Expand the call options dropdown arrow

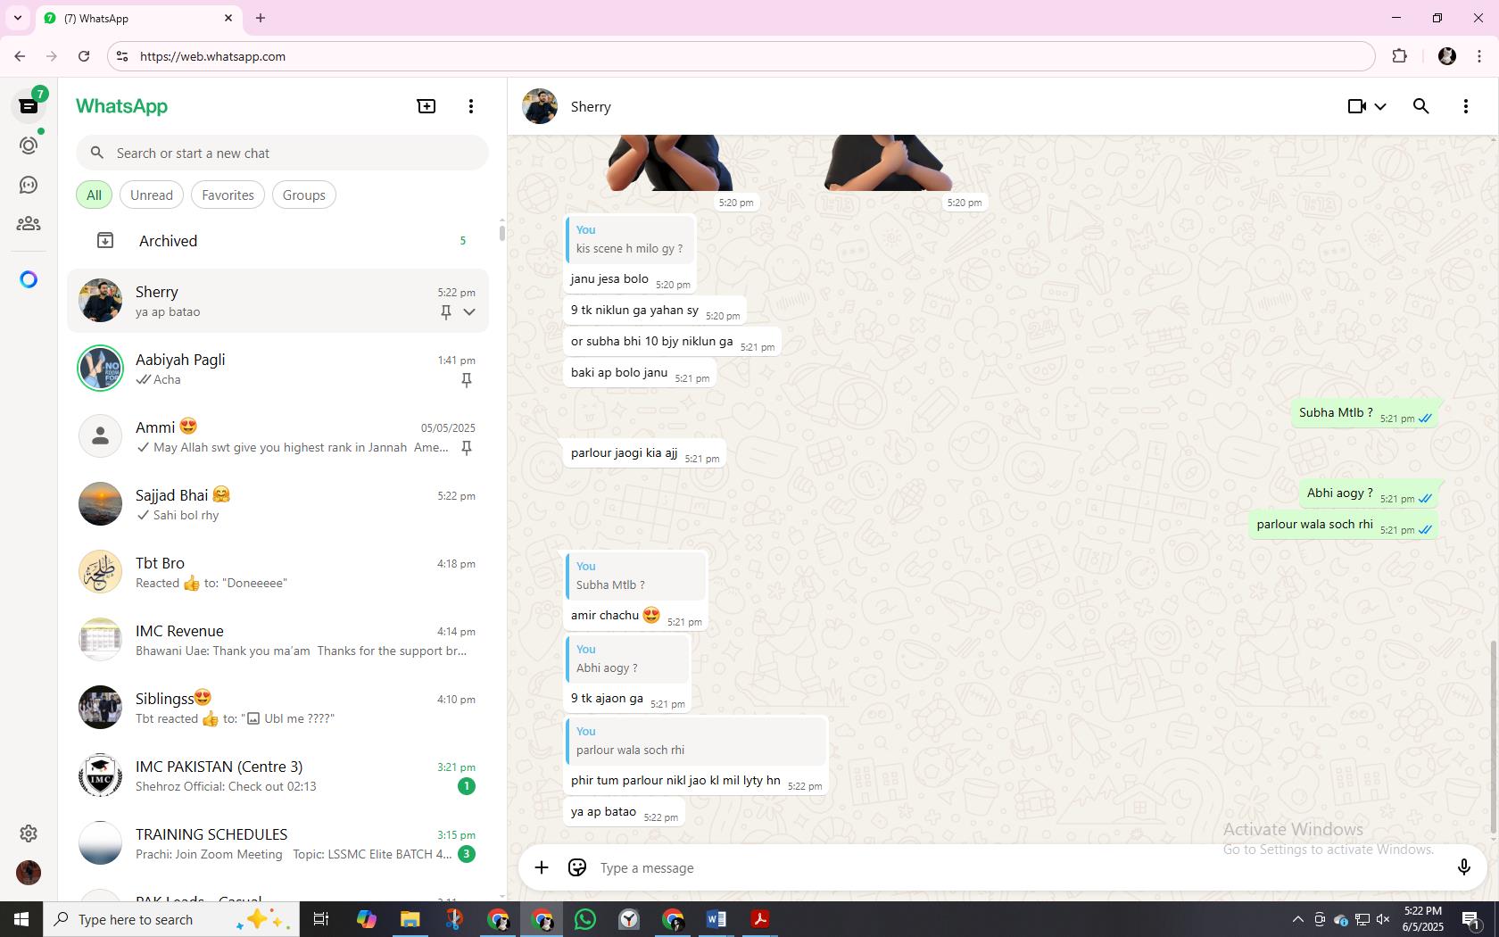pos(1380,106)
